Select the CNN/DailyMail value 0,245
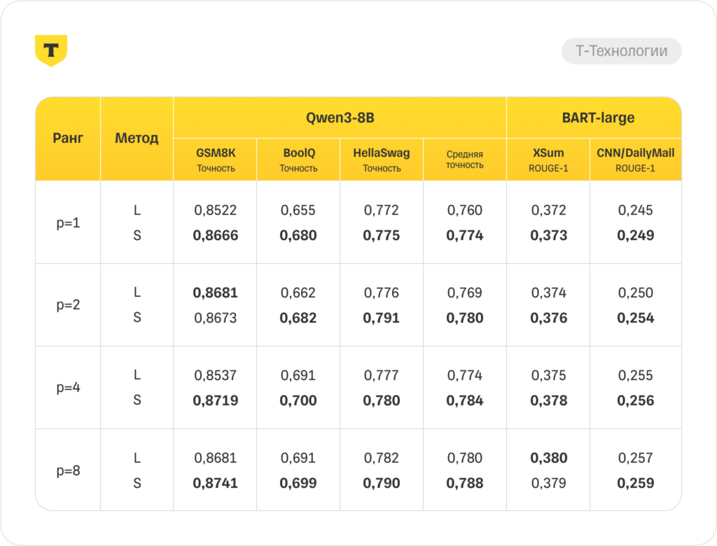 [636, 211]
